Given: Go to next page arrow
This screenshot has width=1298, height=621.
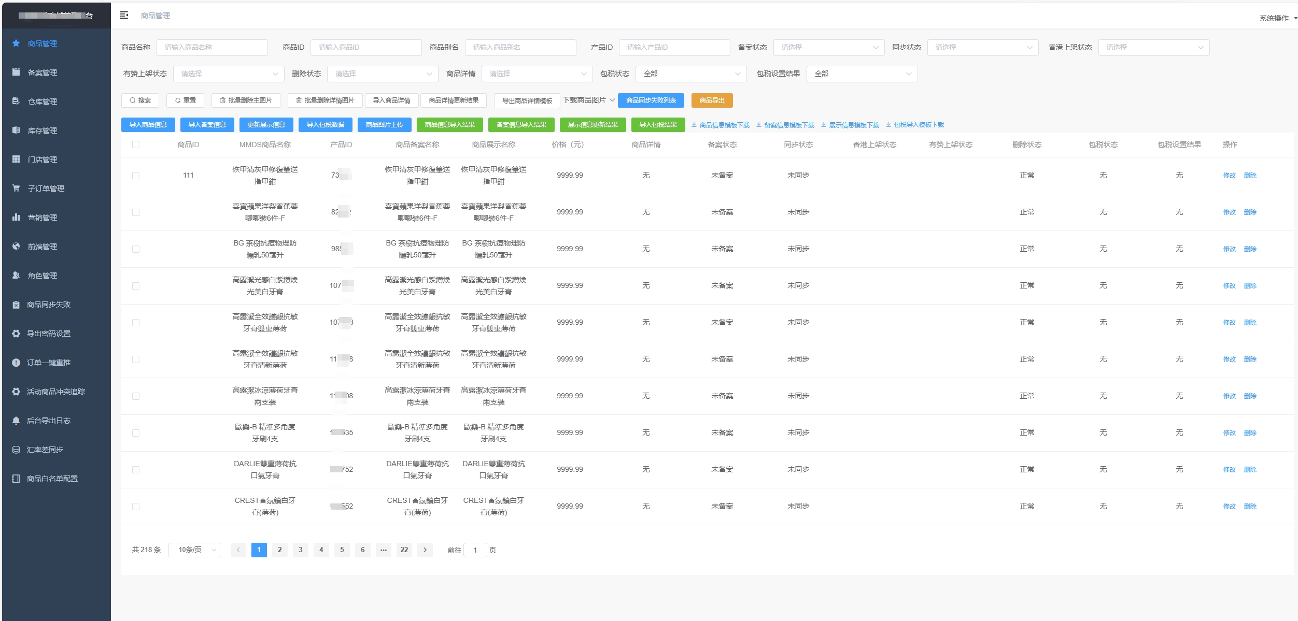Looking at the screenshot, I should [x=425, y=550].
